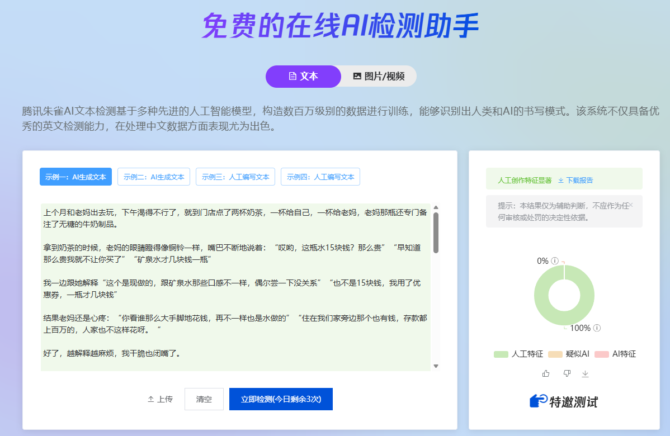The width and height of the screenshot is (670, 436).
Task: Click the download icon below the pie chart
Action: coord(586,374)
